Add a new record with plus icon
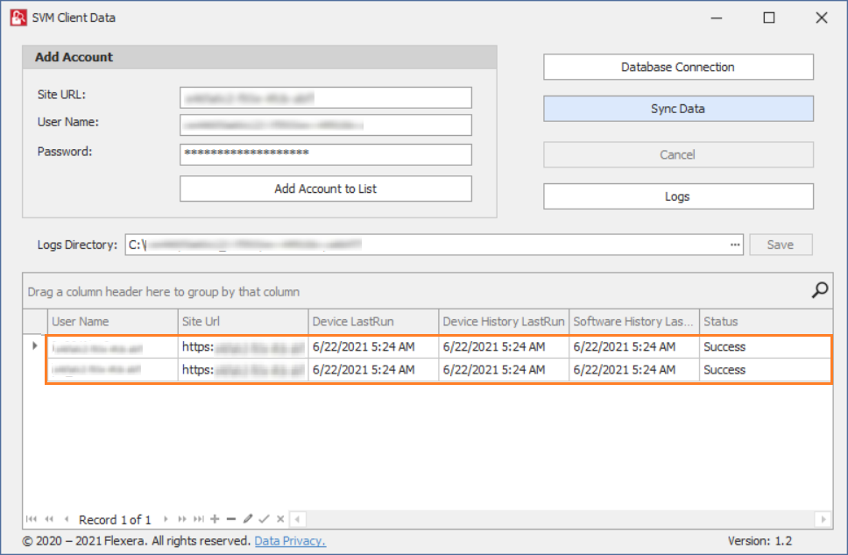 tap(215, 520)
